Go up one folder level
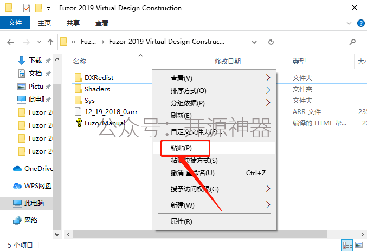 coord(50,42)
